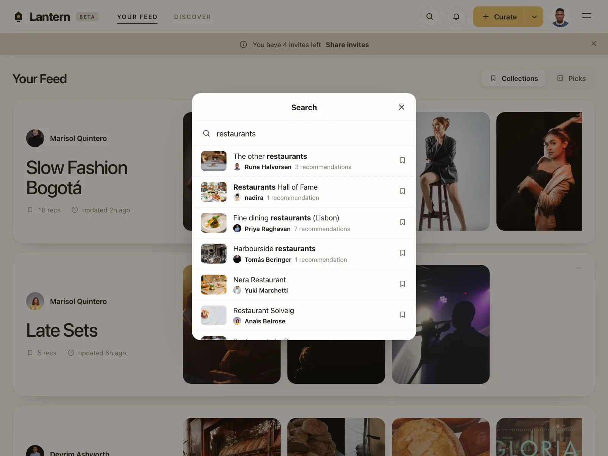Bookmark 'Restaurant Solveig' result
This screenshot has height=456, width=608.
402,315
